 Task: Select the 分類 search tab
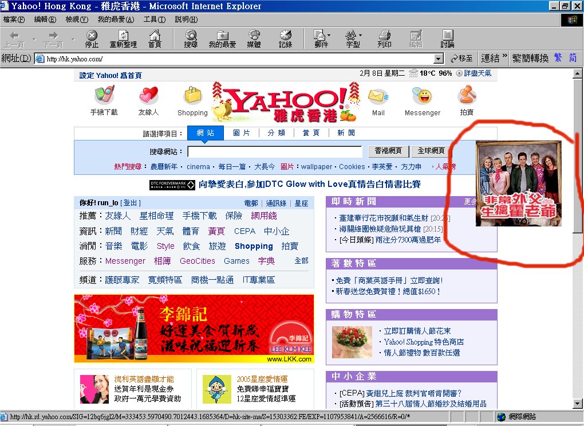coord(277,133)
